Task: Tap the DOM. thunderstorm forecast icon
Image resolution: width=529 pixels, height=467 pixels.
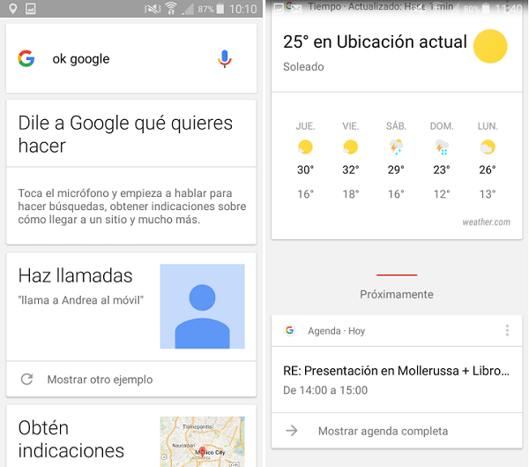Action: point(442,147)
